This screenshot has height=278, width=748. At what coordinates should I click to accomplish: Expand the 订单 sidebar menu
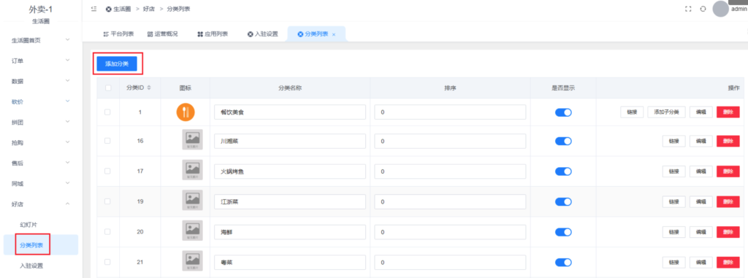tap(41, 61)
